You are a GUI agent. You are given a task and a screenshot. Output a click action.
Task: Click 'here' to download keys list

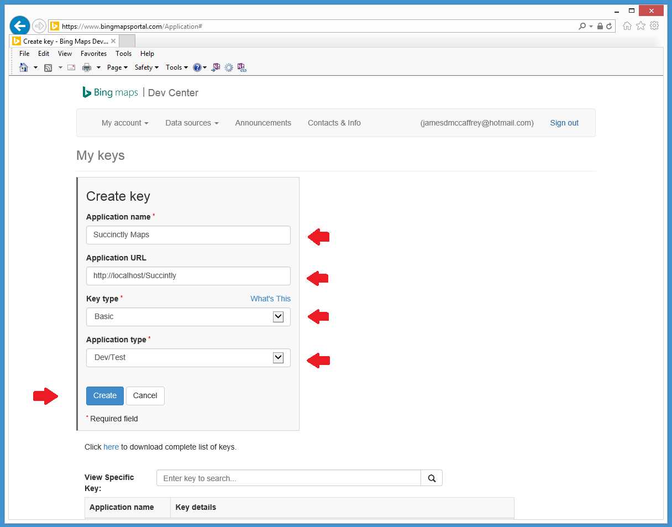(x=111, y=447)
